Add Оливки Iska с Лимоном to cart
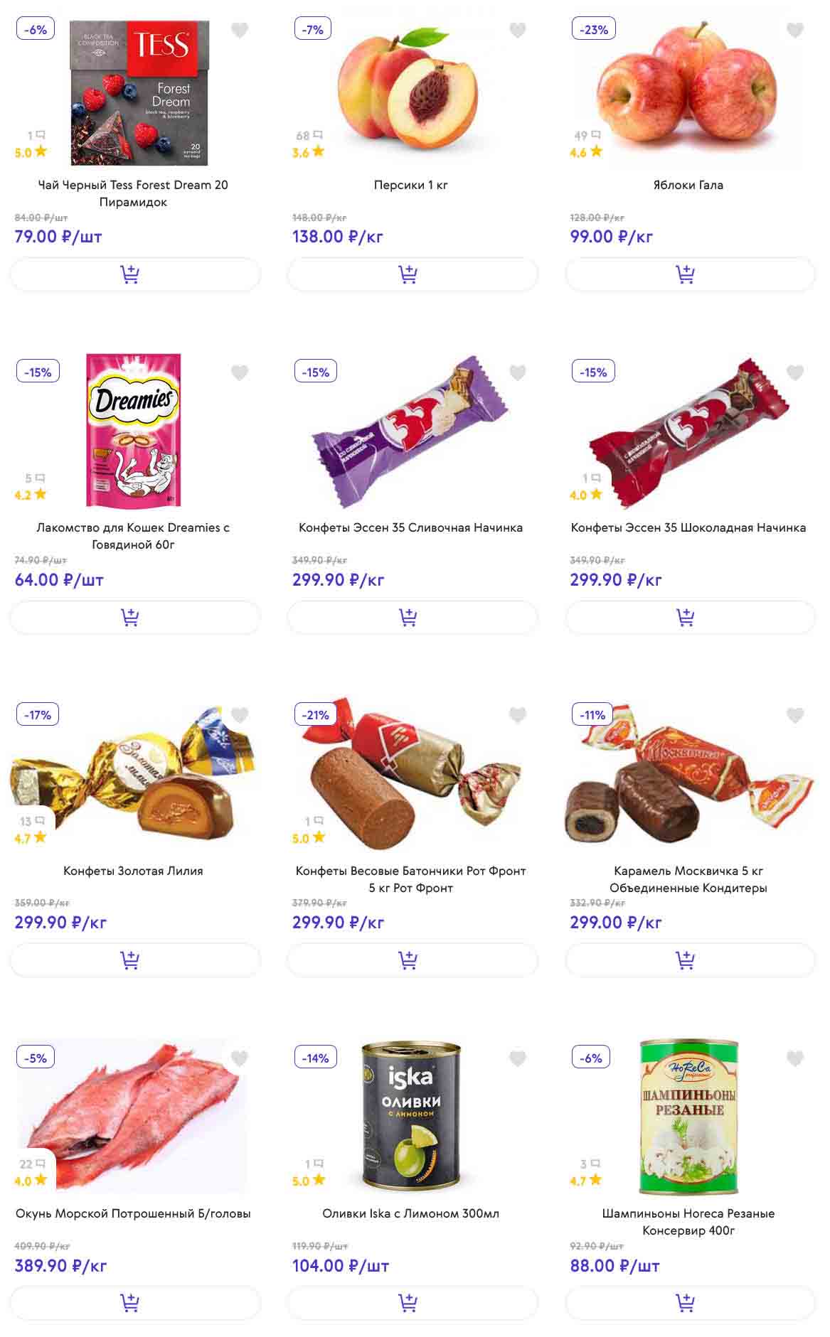 (x=413, y=1303)
